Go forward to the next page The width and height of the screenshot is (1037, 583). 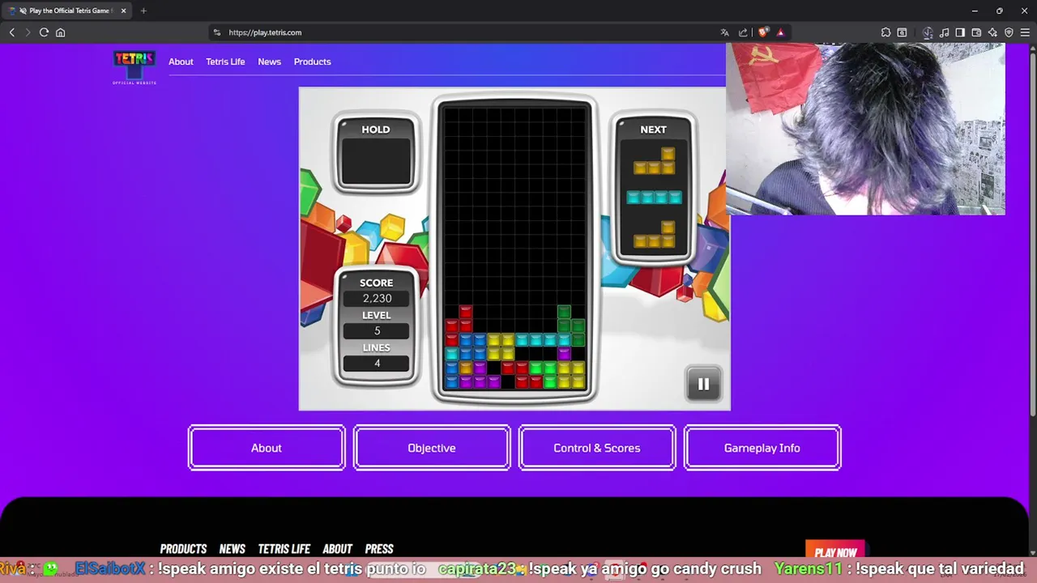click(x=28, y=32)
